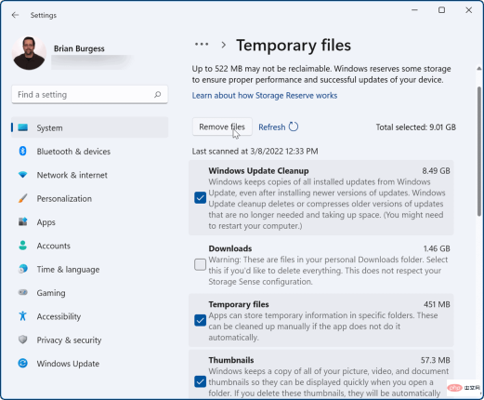Click the scrollbar up arrow
Screen dimensions: 484x400
(x=479, y=69)
